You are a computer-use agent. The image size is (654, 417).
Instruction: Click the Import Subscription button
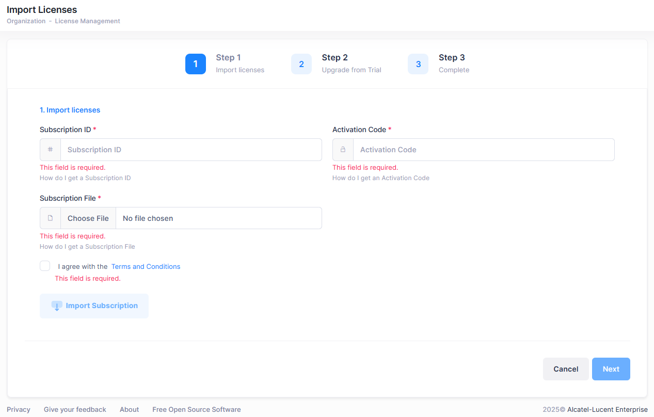coord(94,306)
